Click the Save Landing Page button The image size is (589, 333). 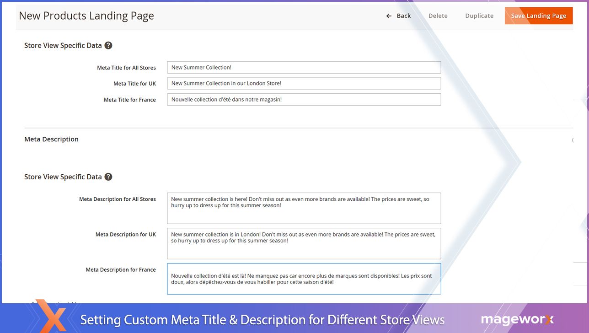pyautogui.click(x=538, y=15)
